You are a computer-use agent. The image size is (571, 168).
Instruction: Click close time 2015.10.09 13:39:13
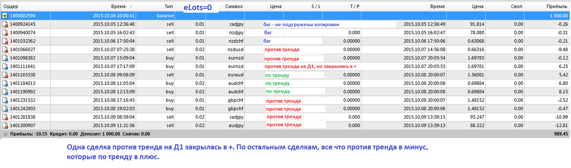(424, 125)
